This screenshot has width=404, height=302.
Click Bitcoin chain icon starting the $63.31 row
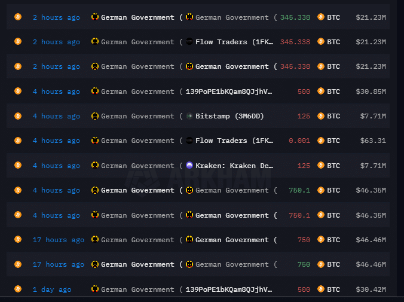click(18, 141)
